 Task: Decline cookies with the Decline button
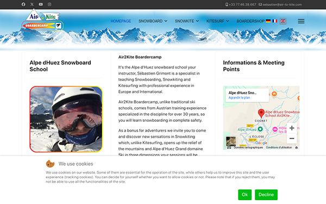[266, 195]
